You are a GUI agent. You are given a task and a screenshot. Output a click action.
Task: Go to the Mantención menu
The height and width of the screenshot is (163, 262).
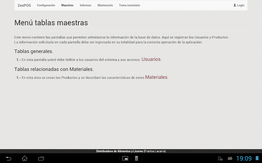click(x=105, y=5)
